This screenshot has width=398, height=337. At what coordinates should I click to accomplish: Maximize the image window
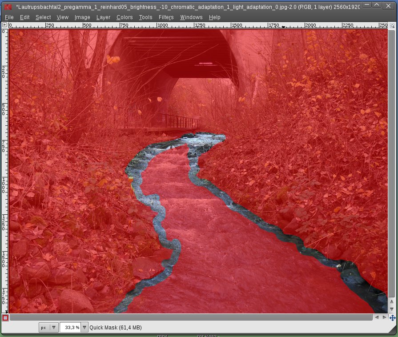(x=377, y=5)
